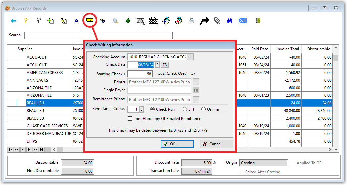Select the EFT radio button

185,109
